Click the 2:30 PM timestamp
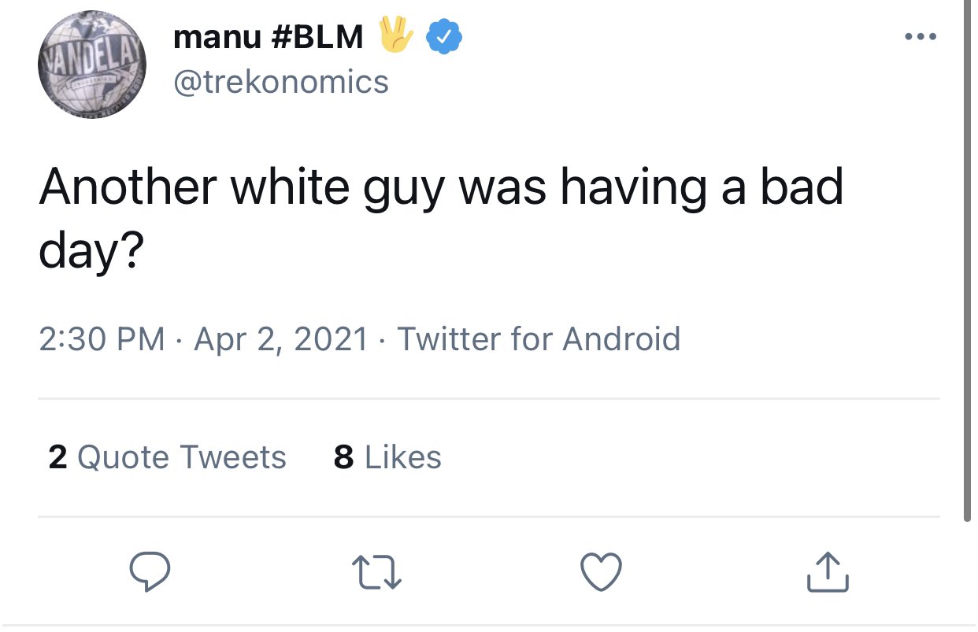 click(102, 339)
